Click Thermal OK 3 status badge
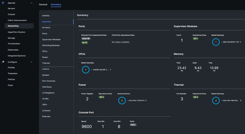This screenshot has height=134, width=245. click(x=196, y=97)
